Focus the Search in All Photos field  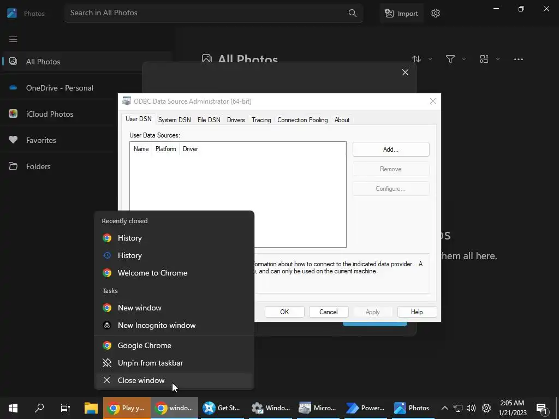coord(213,13)
